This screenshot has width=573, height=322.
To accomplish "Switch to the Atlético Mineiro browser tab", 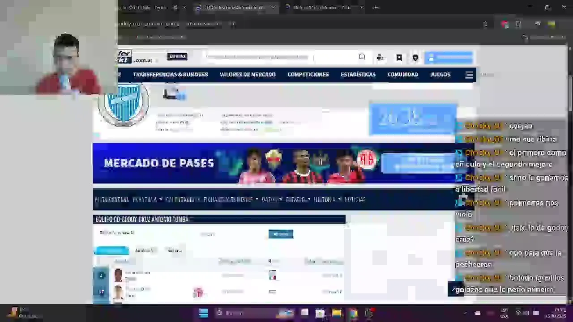I will pyautogui.click(x=322, y=8).
